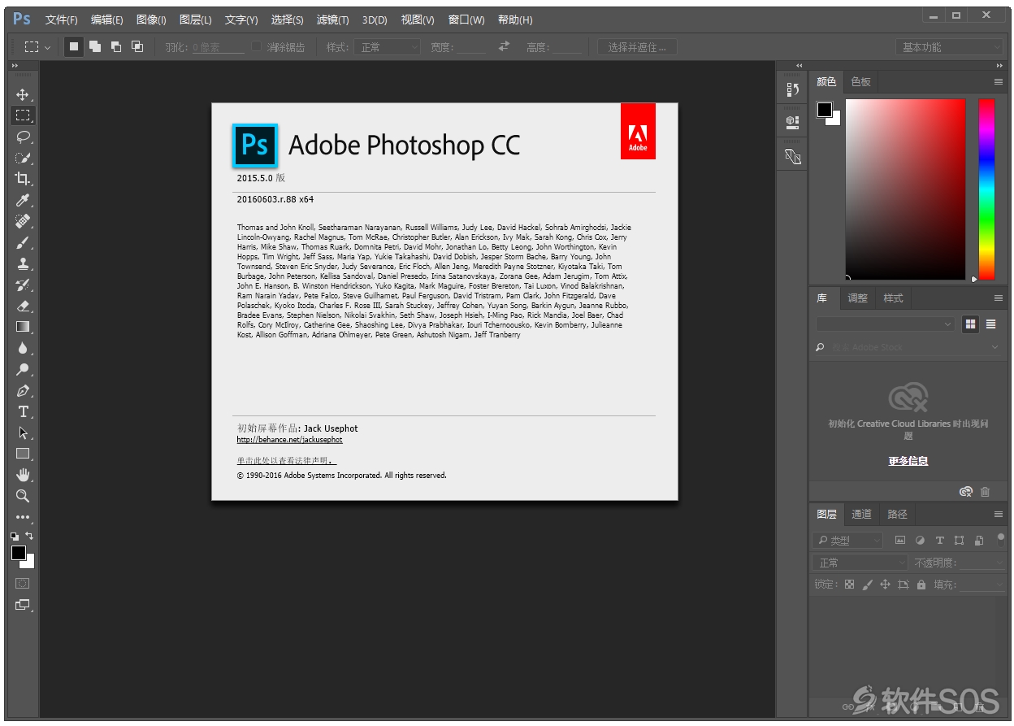This screenshot has height=726, width=1014.
Task: Select the Brush tool
Action: coord(23,242)
